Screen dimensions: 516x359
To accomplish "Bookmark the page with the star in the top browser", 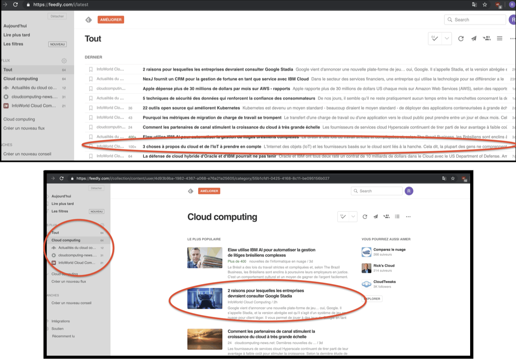I will coord(485,5).
